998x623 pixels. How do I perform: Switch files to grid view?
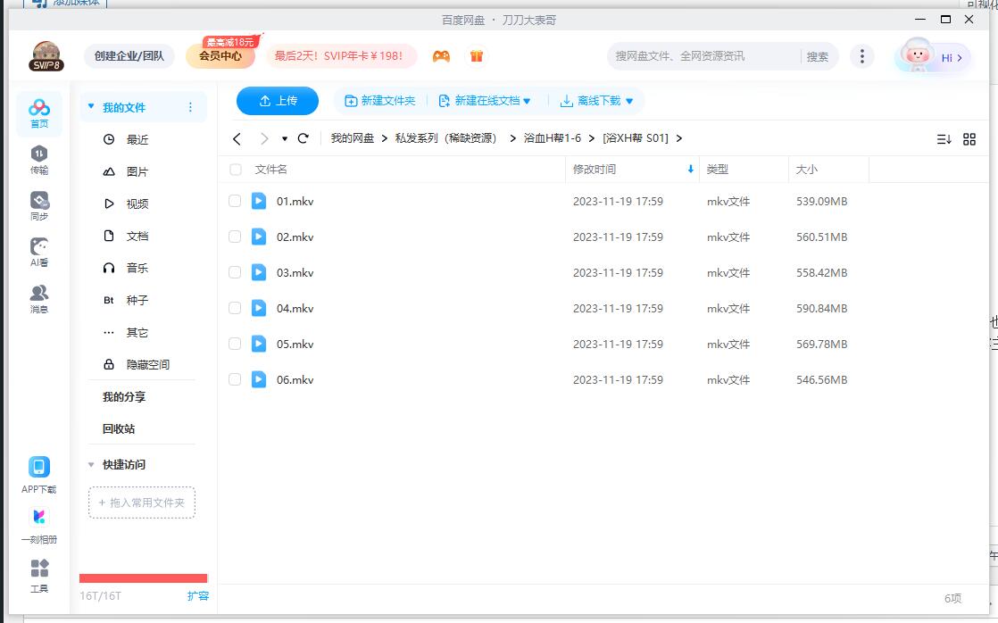click(x=970, y=139)
